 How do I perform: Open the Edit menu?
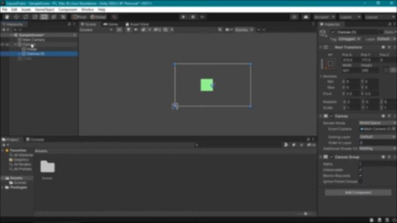pos(14,10)
